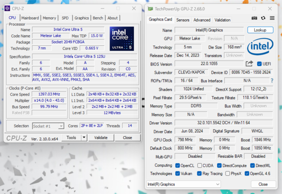Click the Intel logo in GPU-Z
The width and height of the screenshot is (282, 194).
coord(260,47)
